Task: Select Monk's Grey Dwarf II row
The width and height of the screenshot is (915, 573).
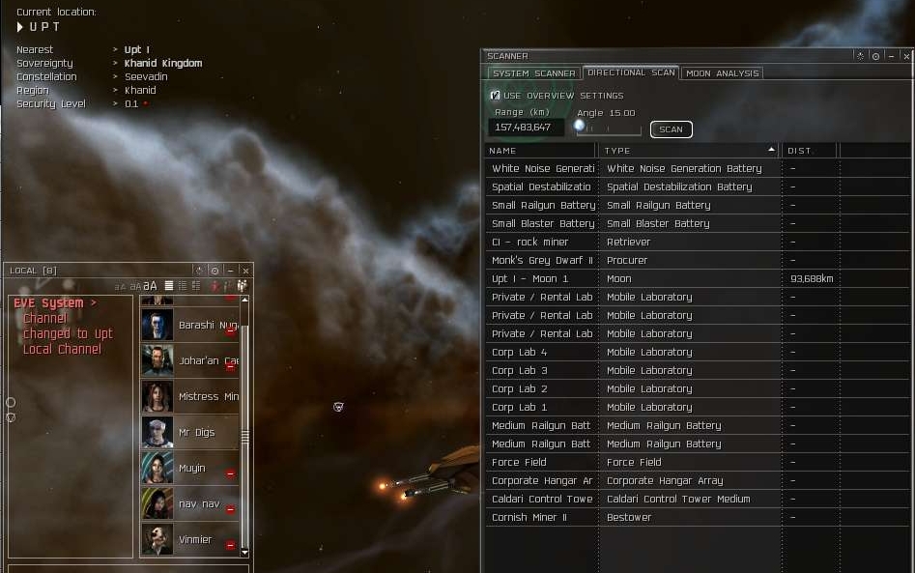Action: [x=698, y=260]
